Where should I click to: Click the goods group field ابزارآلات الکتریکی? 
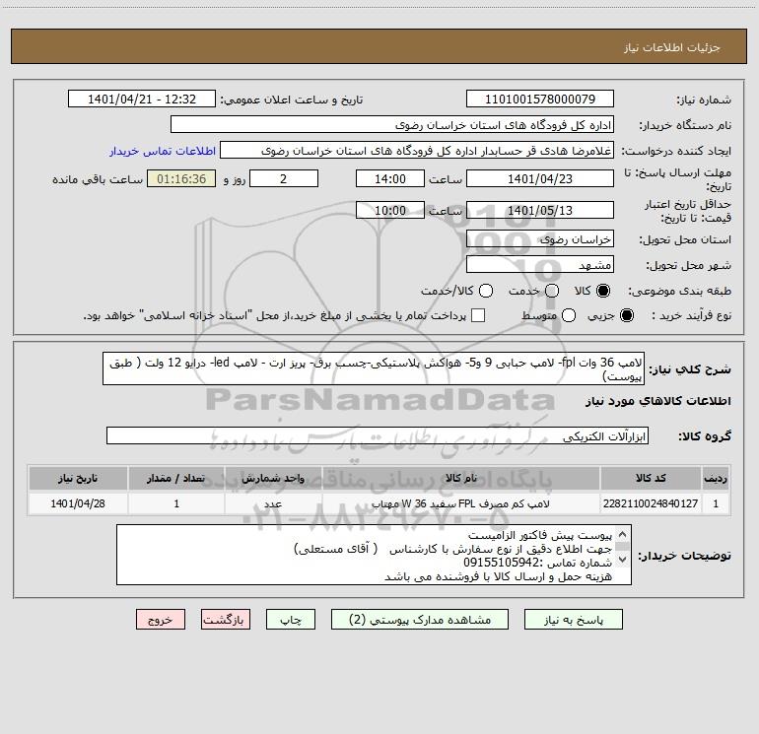tap(378, 435)
